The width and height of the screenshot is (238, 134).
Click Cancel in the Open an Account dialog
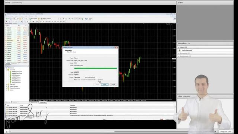113,84
